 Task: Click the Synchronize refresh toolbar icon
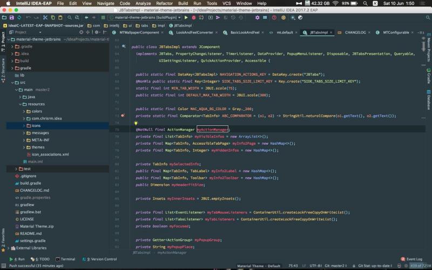tap(19, 17)
